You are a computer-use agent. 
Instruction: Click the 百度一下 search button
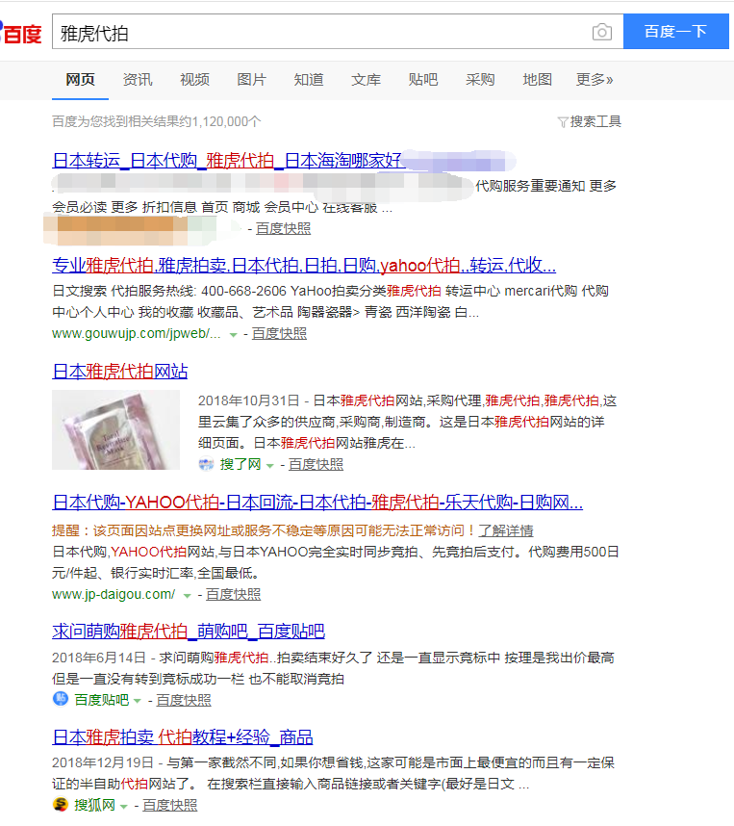tap(675, 32)
